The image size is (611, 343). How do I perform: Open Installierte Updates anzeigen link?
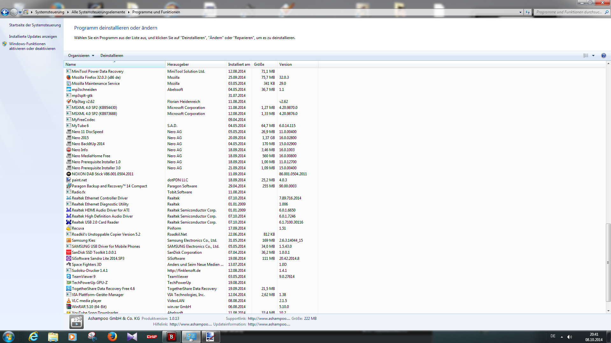click(x=33, y=37)
